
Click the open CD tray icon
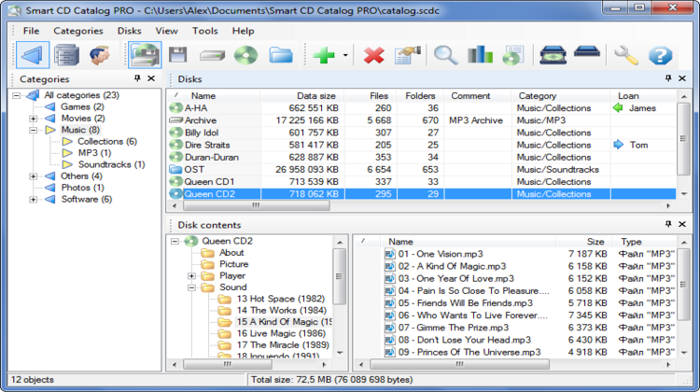coord(553,55)
